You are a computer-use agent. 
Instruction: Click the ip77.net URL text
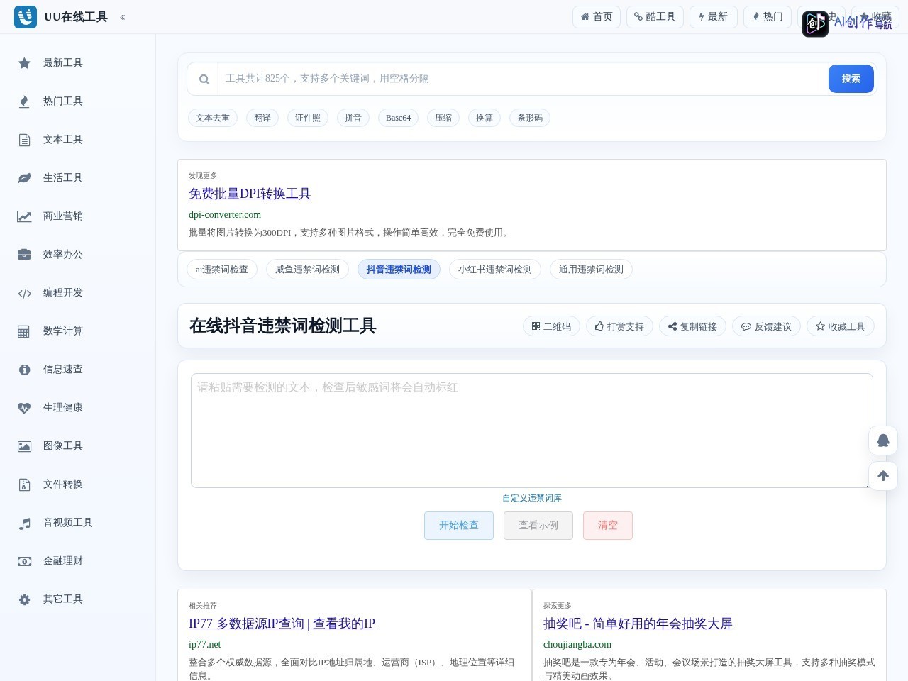point(205,645)
